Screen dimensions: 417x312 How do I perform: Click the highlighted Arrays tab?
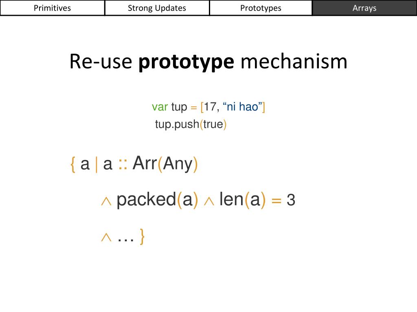[x=364, y=8]
